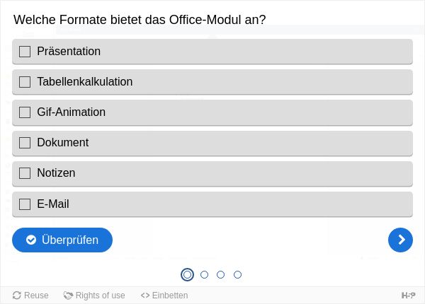Screen dimensions: 425x304
Task: Open the Reuse text link
Action: point(36,296)
